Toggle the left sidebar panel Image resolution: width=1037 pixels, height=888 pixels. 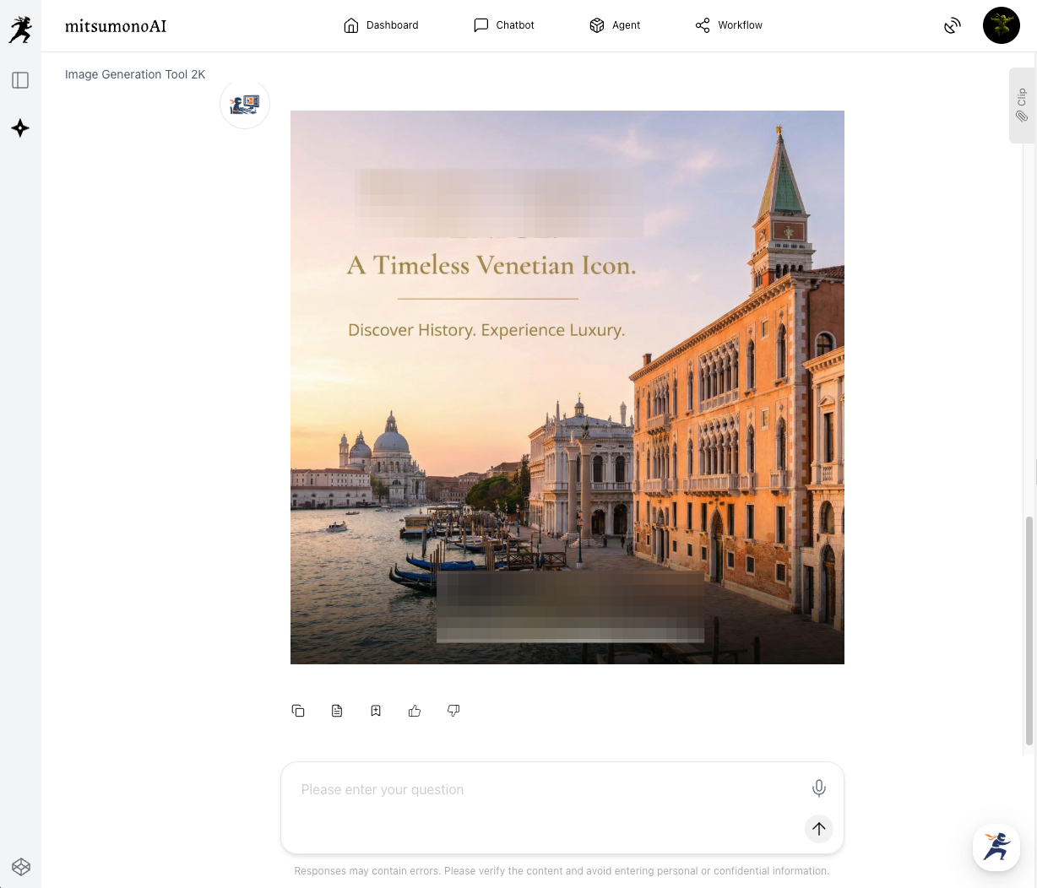point(20,80)
